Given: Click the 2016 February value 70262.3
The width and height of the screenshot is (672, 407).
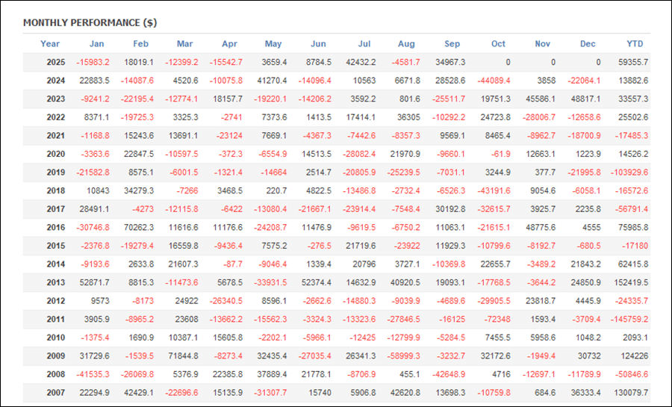Looking at the screenshot, I should (x=137, y=228).
